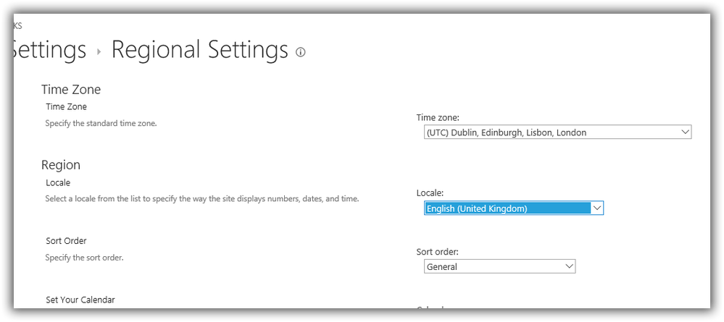Click the 'Select a locale from the list' description
The height and width of the screenshot is (322, 724).
201,198
